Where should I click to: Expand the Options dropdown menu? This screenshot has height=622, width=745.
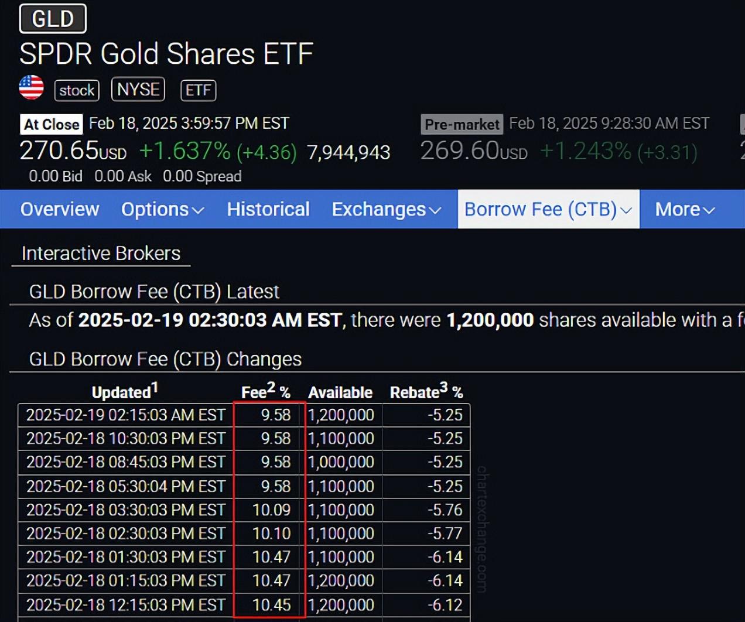162,209
